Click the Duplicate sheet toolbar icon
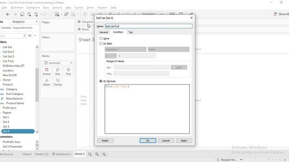This screenshot has width=289, height=162. pyautogui.click(x=66, y=14)
